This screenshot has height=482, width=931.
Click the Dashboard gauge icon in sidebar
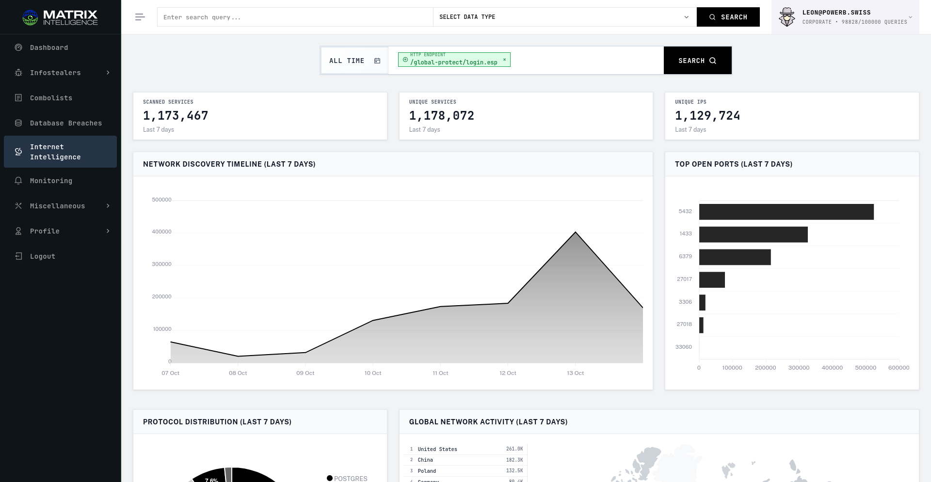(x=18, y=47)
